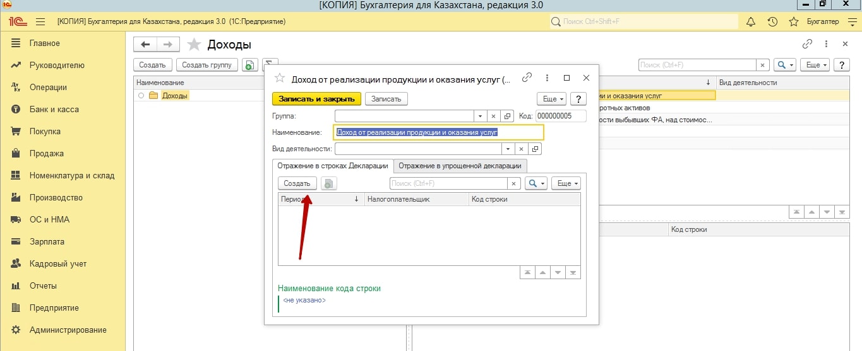Viewport: 862px width, 351px height.
Task: Open the hamburger main menu icon
Action: point(40,21)
